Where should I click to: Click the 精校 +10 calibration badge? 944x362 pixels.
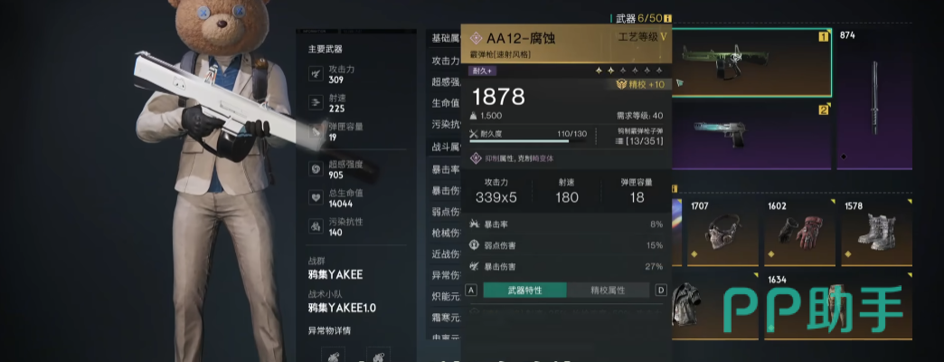coord(640,85)
